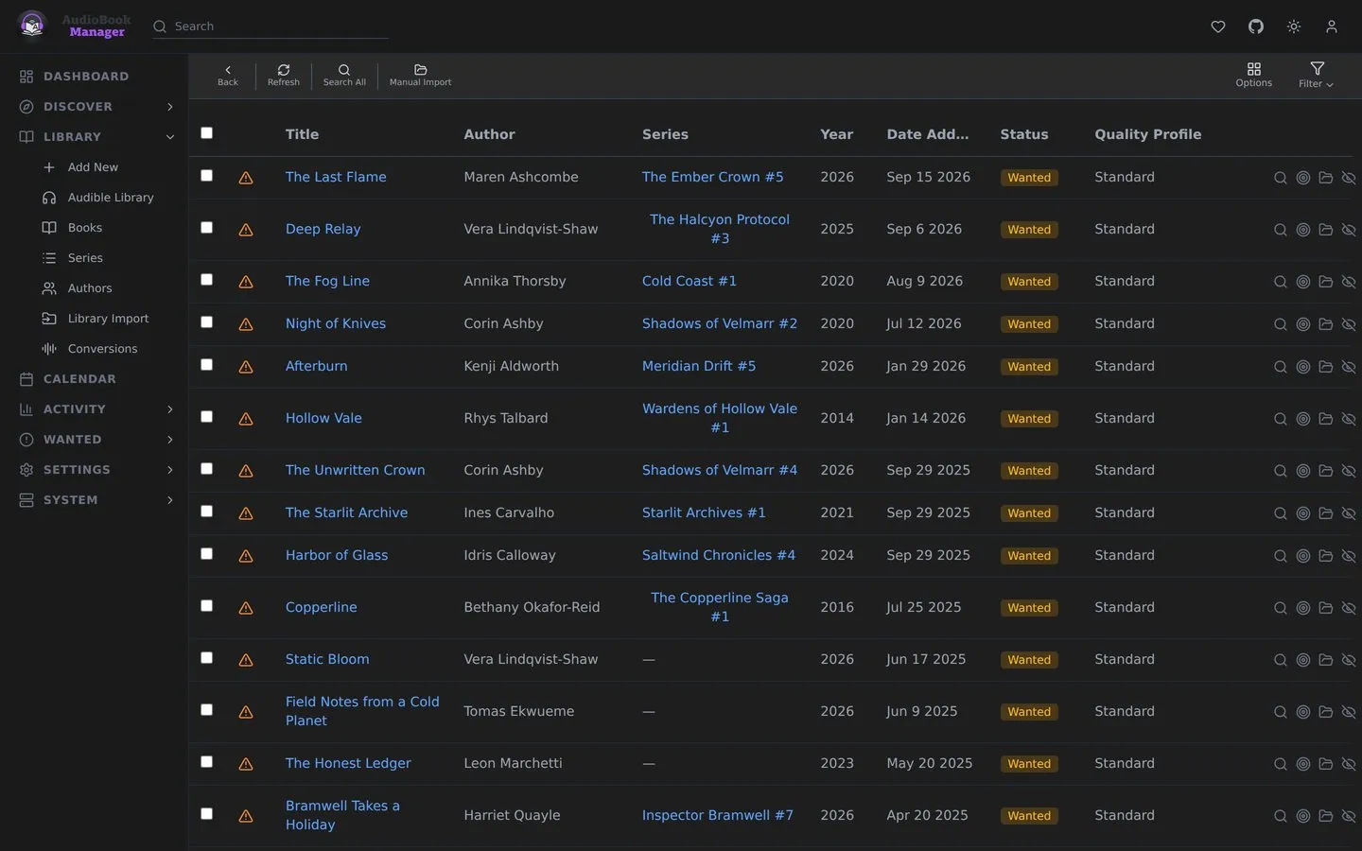This screenshot has height=851, width=1362.
Task: Select the checkbox for Bramwell Takes a Holiday
Action: pyautogui.click(x=207, y=814)
